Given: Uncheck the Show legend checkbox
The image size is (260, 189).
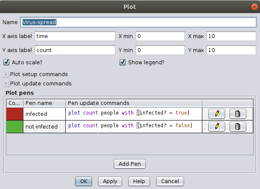Looking at the screenshot, I should (x=123, y=63).
